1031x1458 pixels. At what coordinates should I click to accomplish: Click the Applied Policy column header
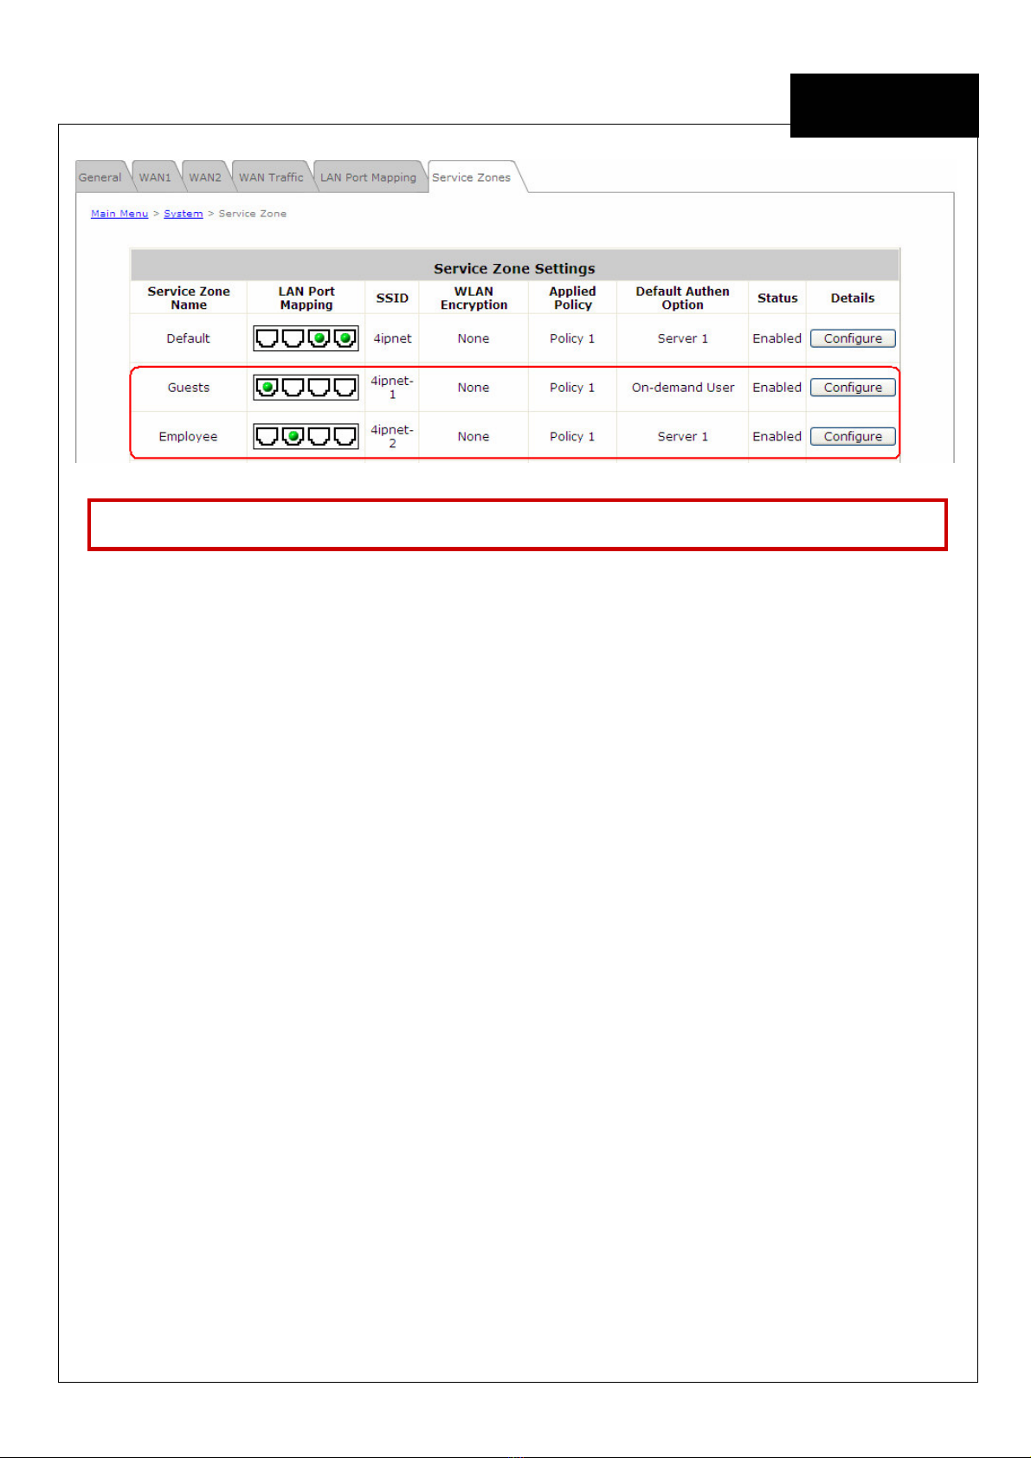[572, 298]
